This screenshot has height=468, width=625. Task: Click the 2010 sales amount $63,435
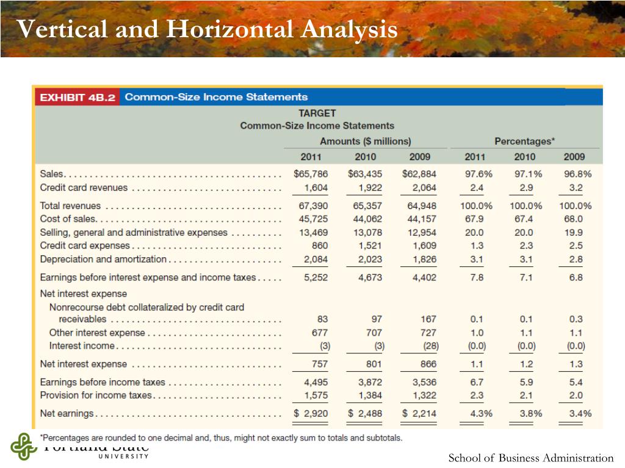[365, 174]
